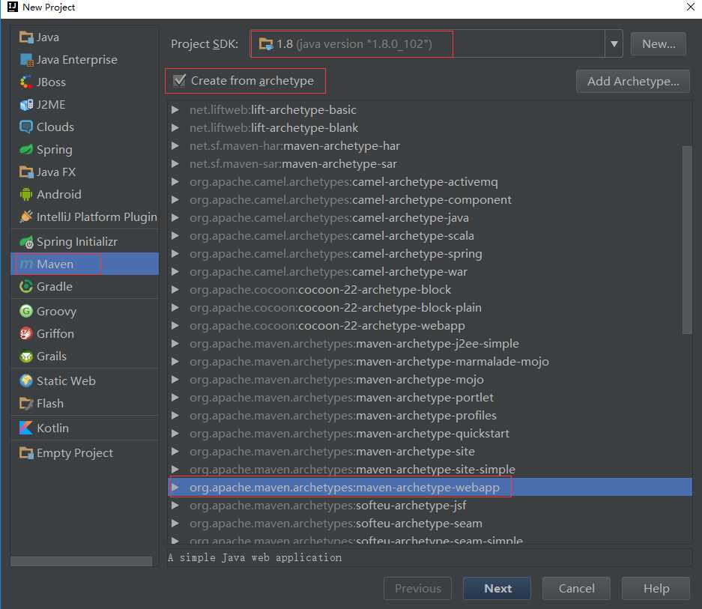Image resolution: width=702 pixels, height=609 pixels.
Task: Select maven-archetype-marmalade-mojo row
Action: [x=430, y=361]
